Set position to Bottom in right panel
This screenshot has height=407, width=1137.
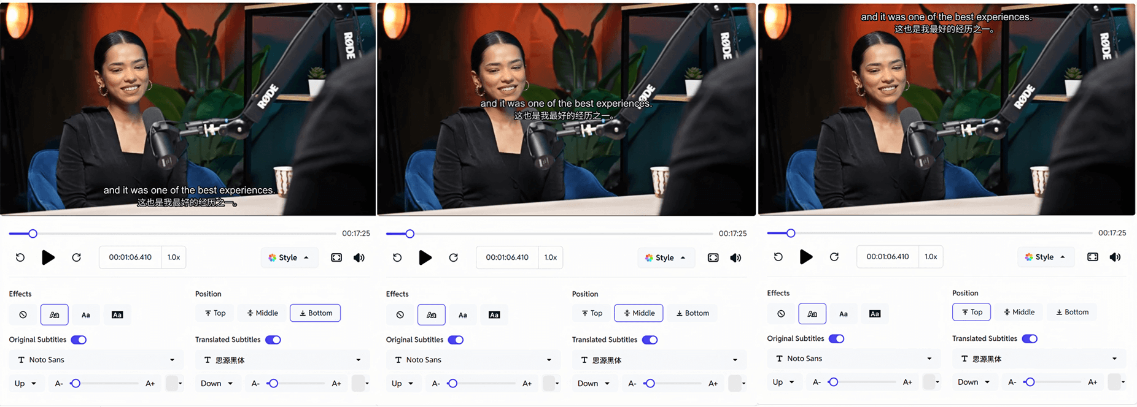coord(1072,312)
